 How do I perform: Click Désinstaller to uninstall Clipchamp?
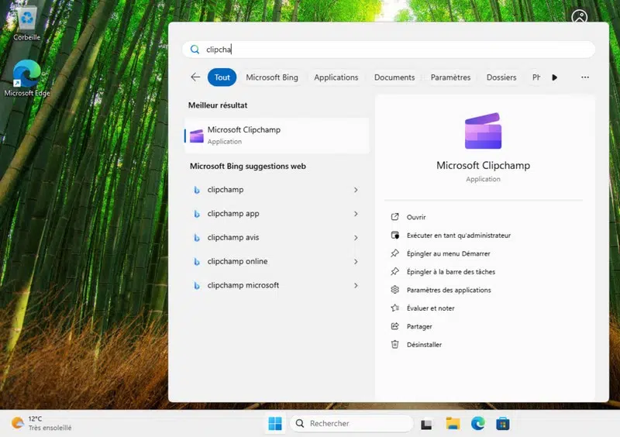(x=424, y=345)
